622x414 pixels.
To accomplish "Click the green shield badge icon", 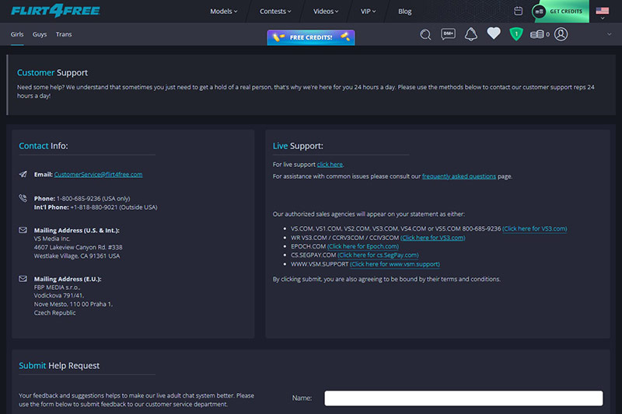I will pyautogui.click(x=516, y=34).
